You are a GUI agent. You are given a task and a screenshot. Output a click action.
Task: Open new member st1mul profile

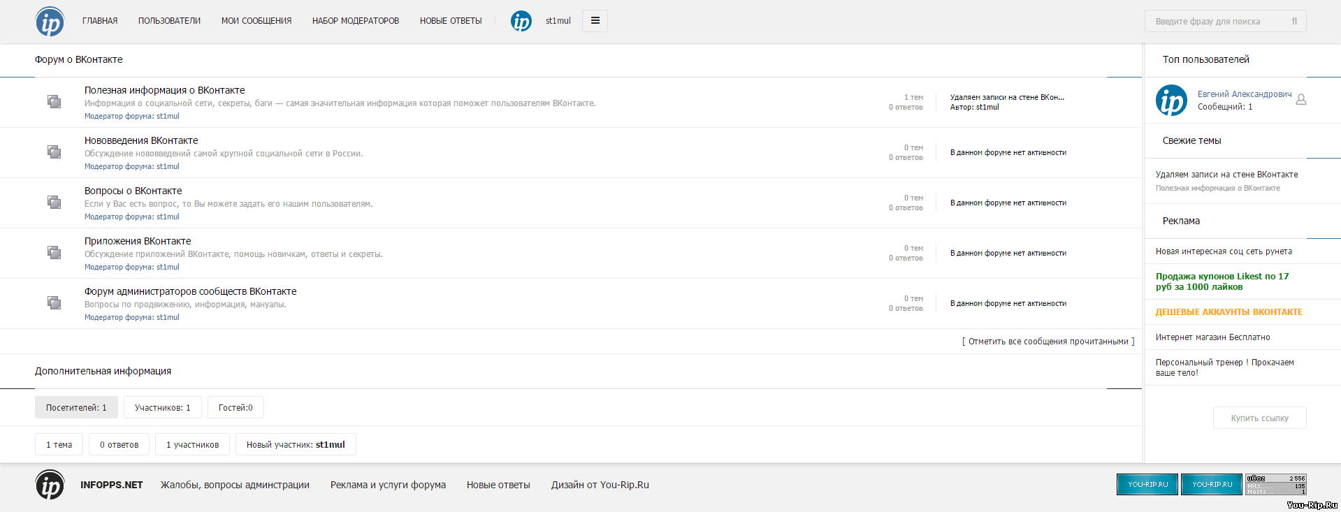[x=331, y=444]
